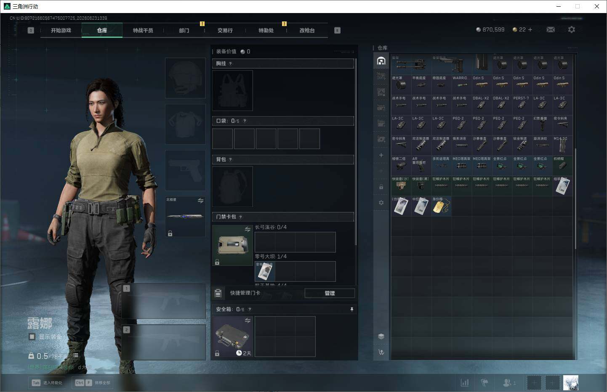607x392 pixels.
Task: Click the player avatar thumbnail
Action: pos(571,383)
